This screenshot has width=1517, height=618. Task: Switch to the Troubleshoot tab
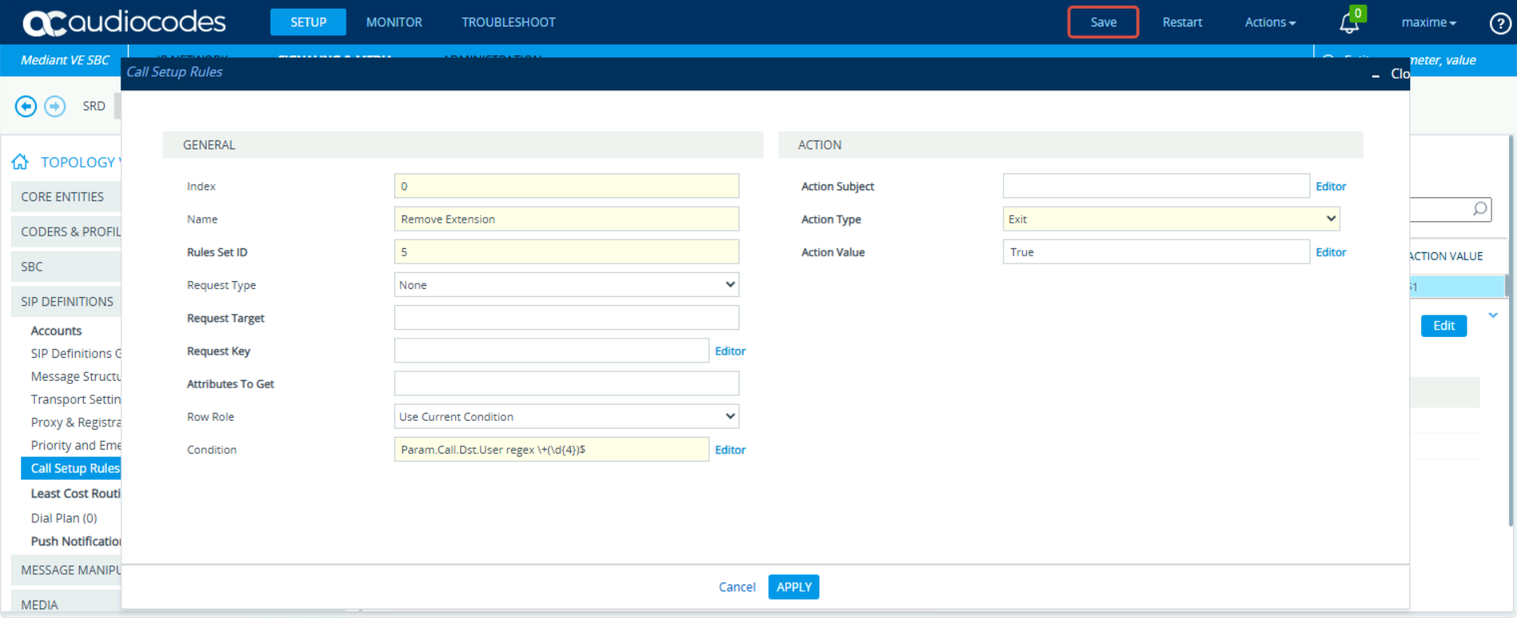click(x=508, y=22)
